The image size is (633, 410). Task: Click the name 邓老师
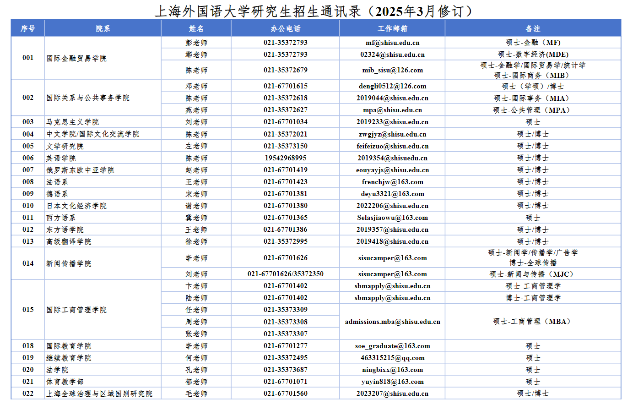(196, 86)
